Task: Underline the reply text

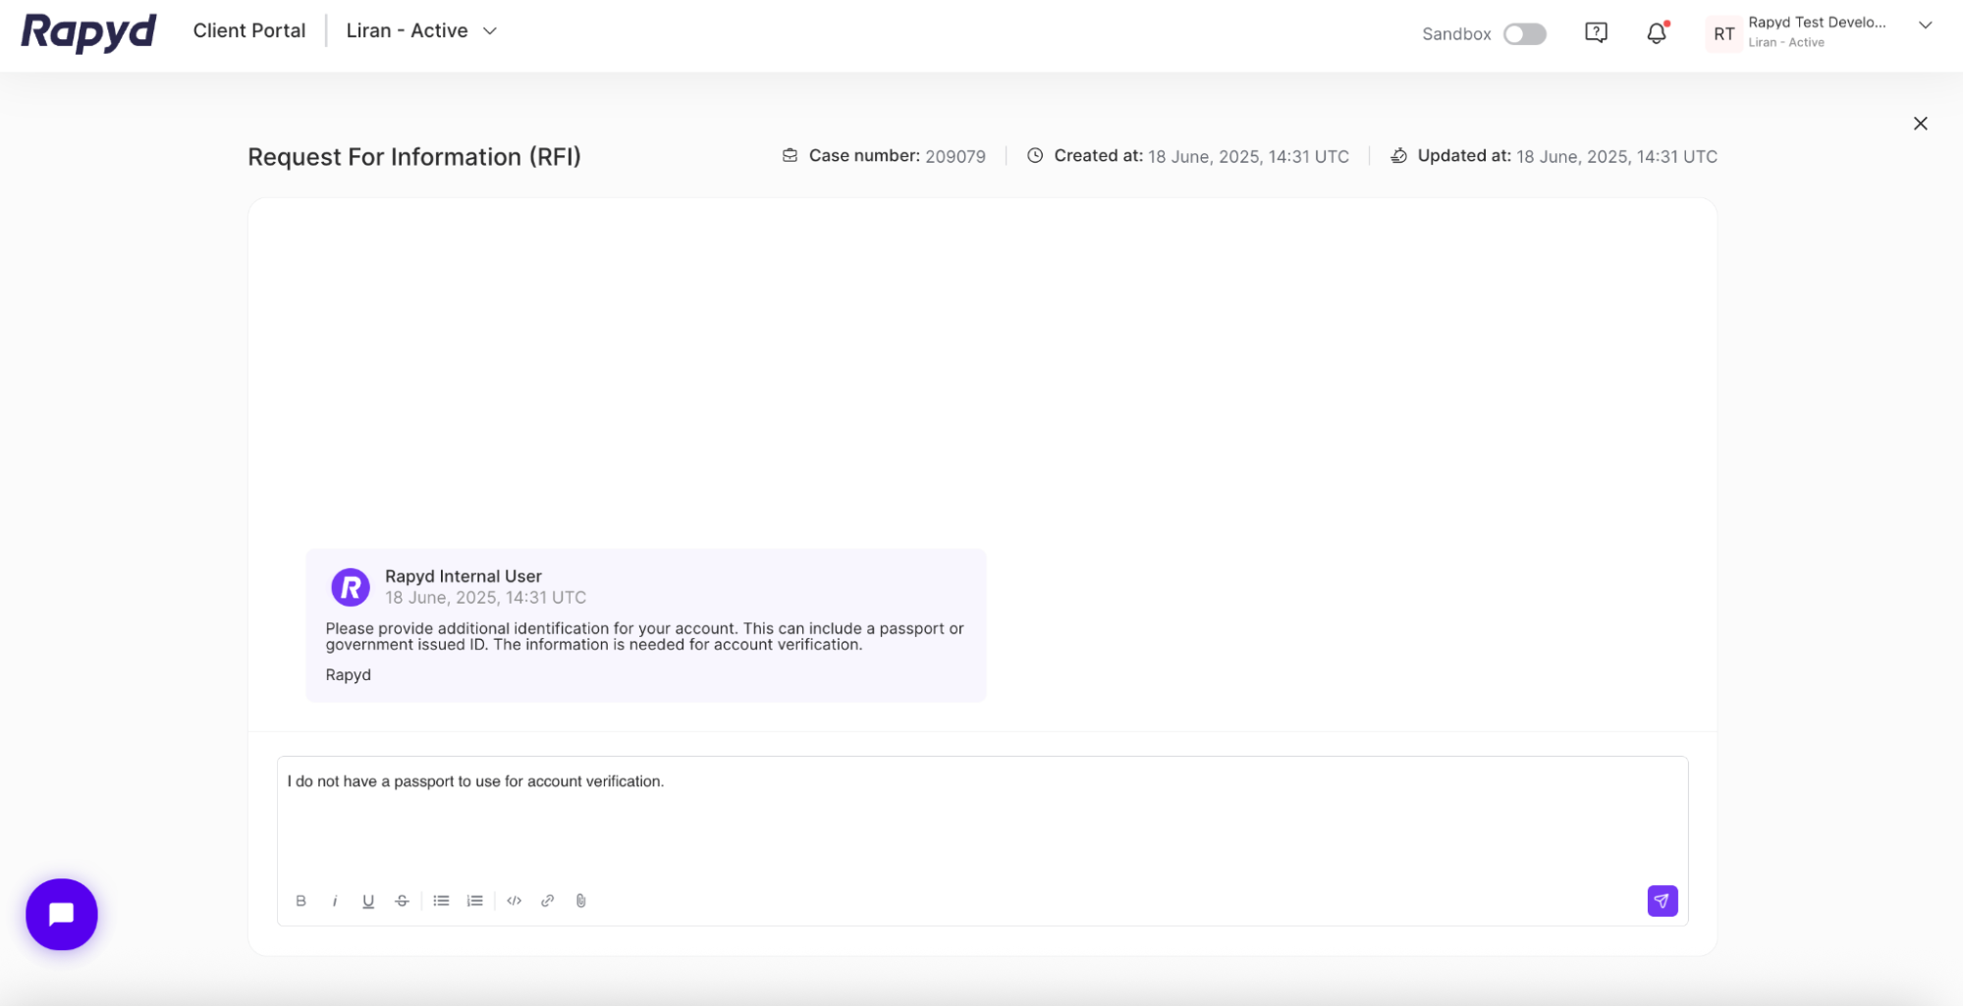Action: [368, 900]
